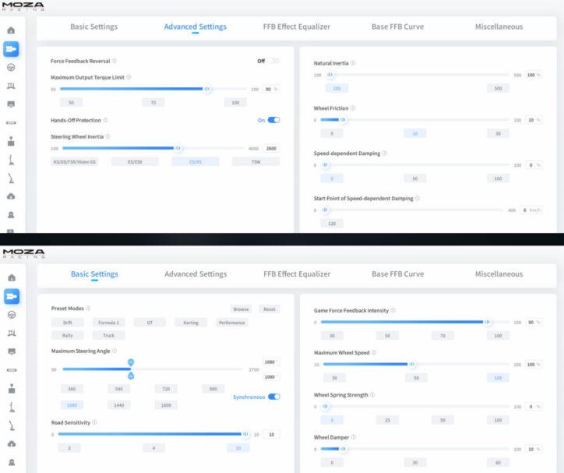Viewport: 564px width, 473px height.
Task: Click the Wheel Friction info icon
Action: click(353, 108)
